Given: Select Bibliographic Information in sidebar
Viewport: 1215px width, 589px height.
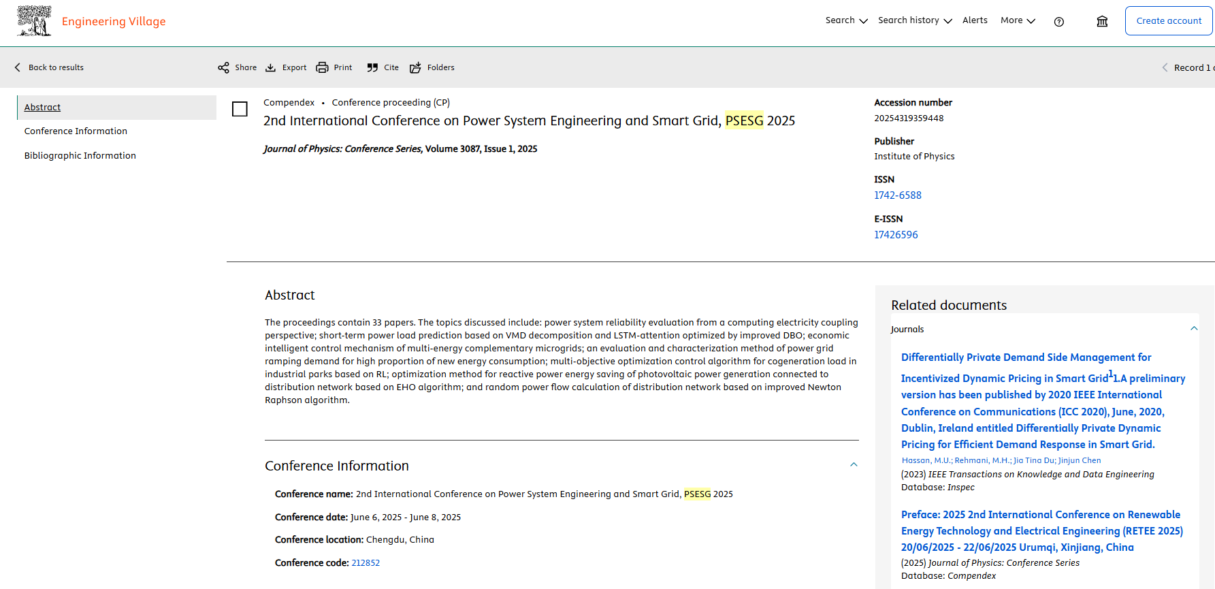Looking at the screenshot, I should click(80, 156).
